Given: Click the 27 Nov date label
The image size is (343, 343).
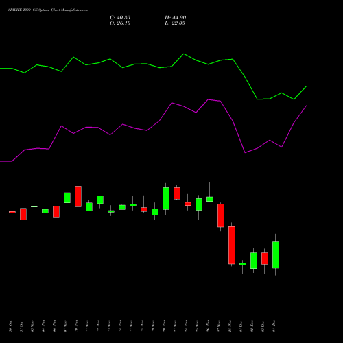Looking at the screenshot, I should (219, 327).
